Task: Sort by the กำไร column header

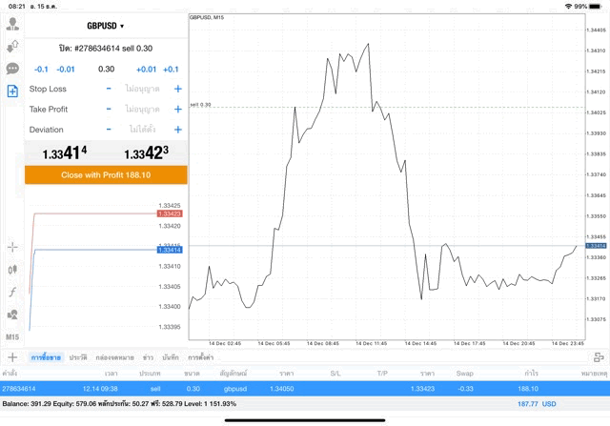Action: pos(531,373)
